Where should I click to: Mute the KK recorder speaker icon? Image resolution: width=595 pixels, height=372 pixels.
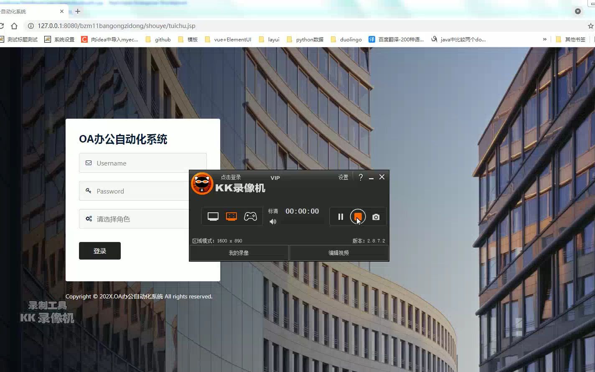coord(273,222)
